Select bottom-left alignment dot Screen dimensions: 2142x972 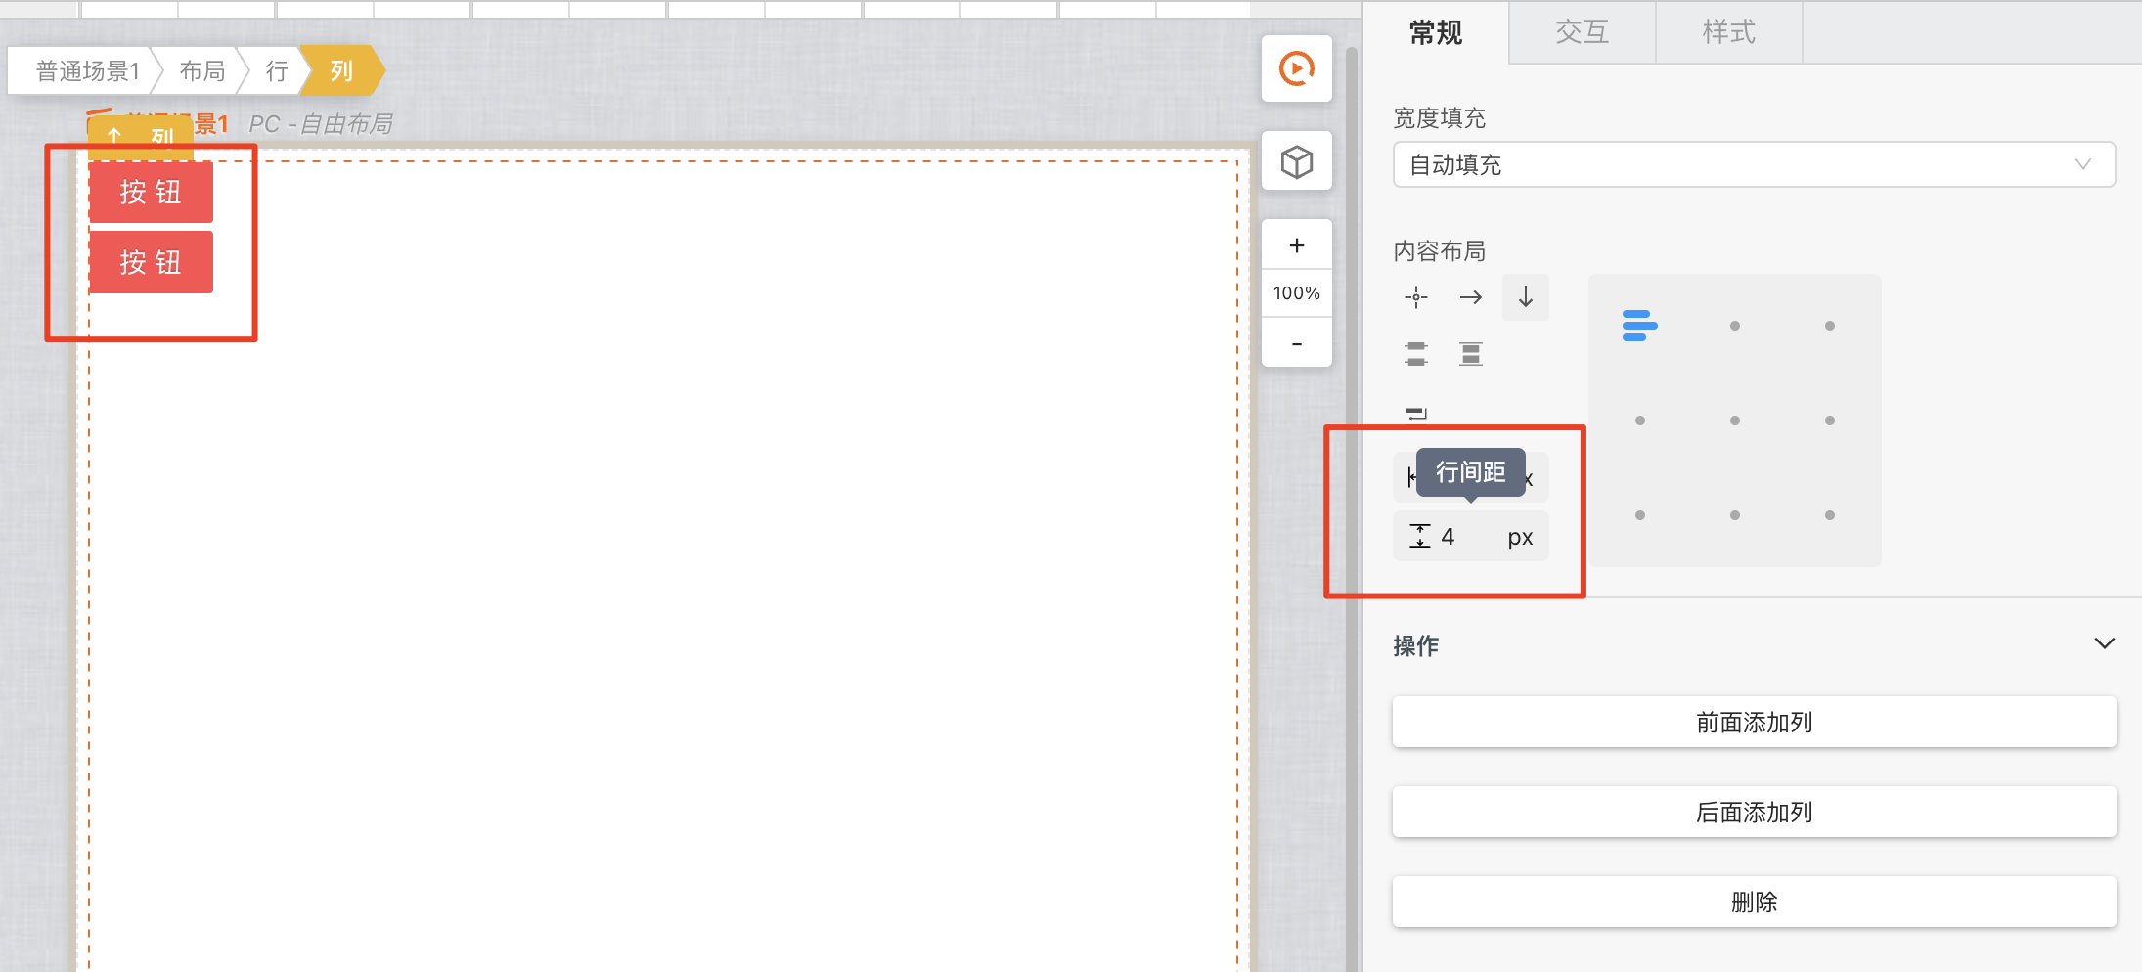tap(1640, 515)
